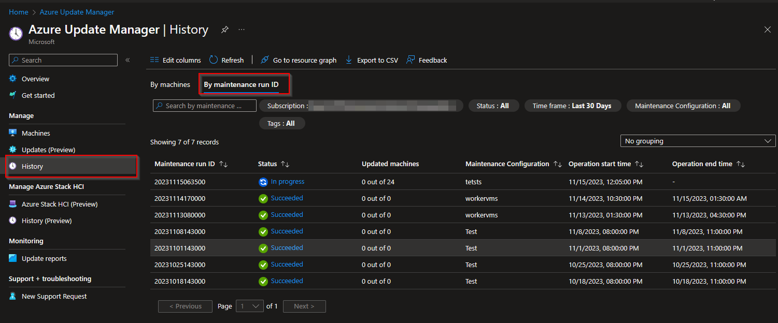This screenshot has height=323, width=778.
Task: Open the Subscription filter
Action: [361, 106]
